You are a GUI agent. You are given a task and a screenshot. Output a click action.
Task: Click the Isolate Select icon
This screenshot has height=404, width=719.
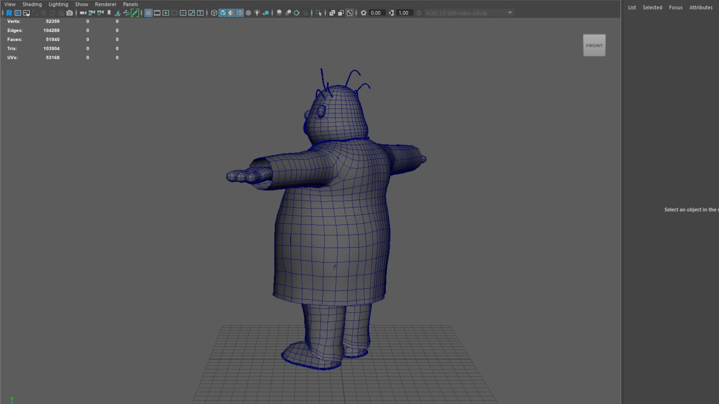(x=319, y=13)
